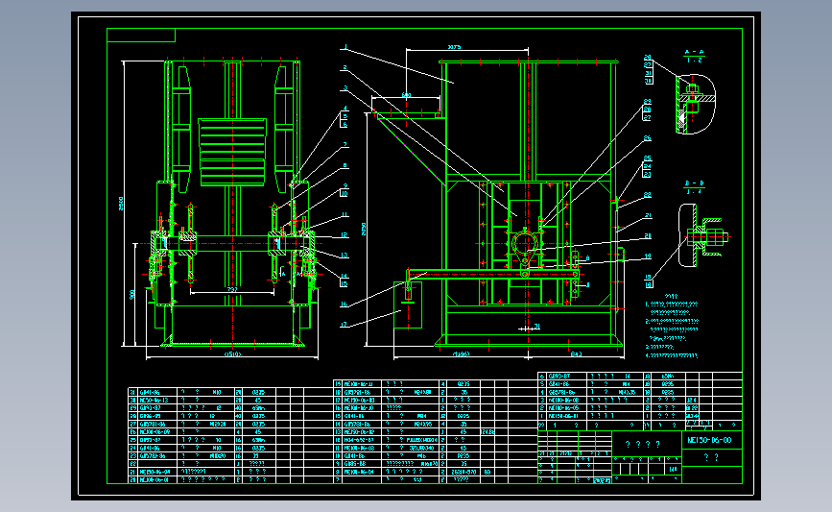
Task: Click the 680 dimension above the hopper
Action: (x=406, y=95)
